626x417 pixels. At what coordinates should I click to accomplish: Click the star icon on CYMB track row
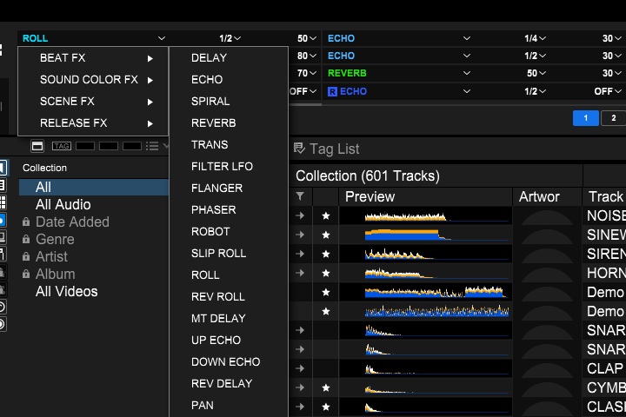[x=326, y=387]
